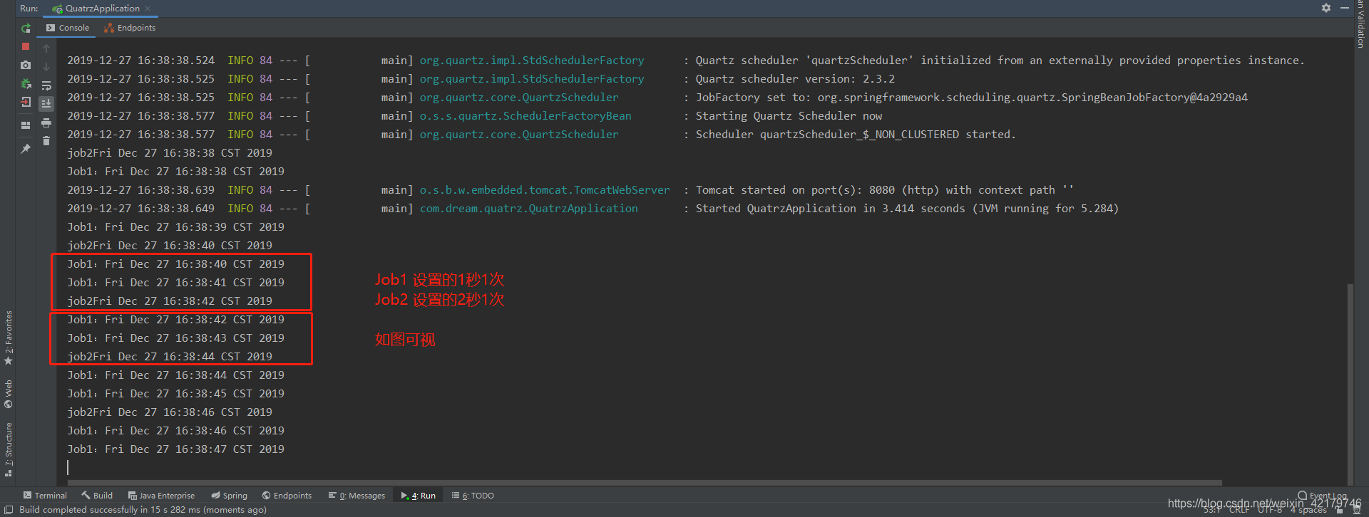Image resolution: width=1369 pixels, height=517 pixels.
Task: Pin the Run tab with the pin icon
Action: [26, 149]
